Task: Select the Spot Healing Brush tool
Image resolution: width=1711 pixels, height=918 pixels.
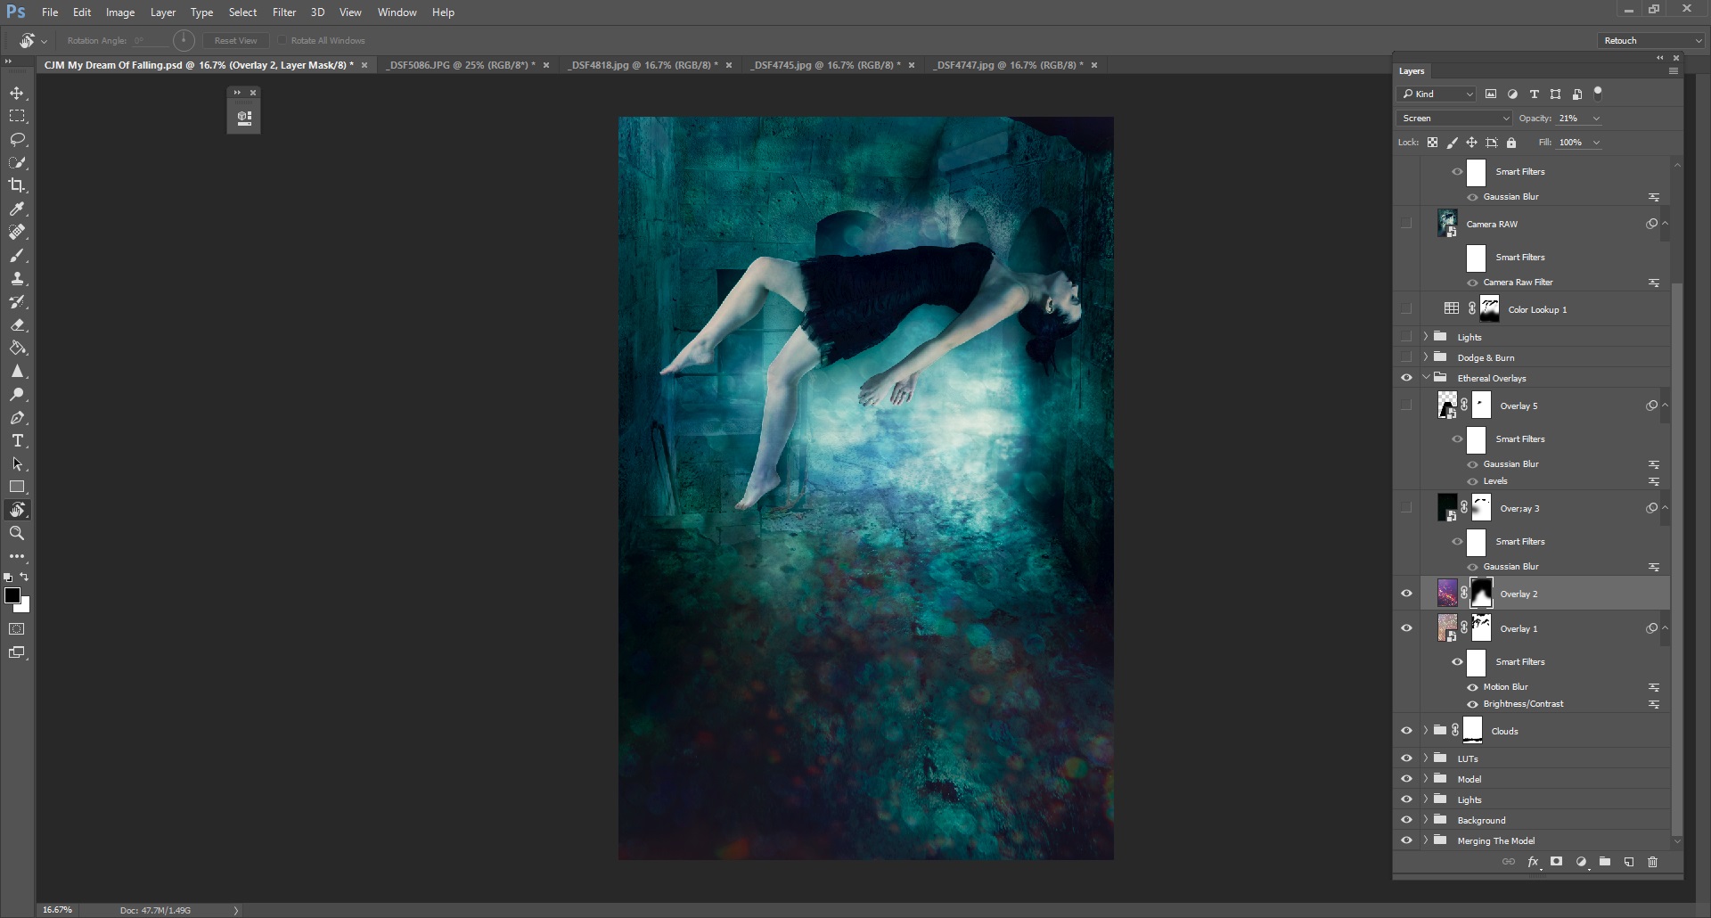Action: click(18, 232)
